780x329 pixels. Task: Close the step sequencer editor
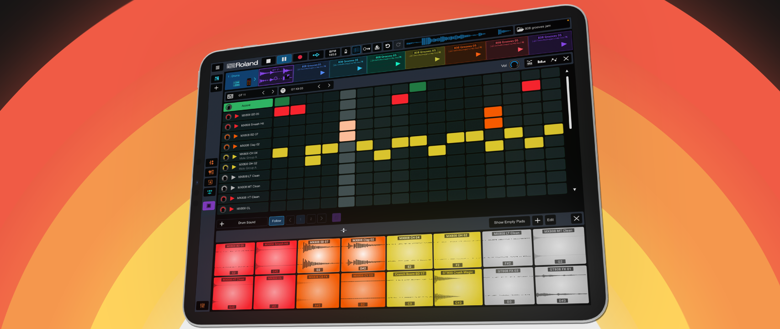[566, 58]
